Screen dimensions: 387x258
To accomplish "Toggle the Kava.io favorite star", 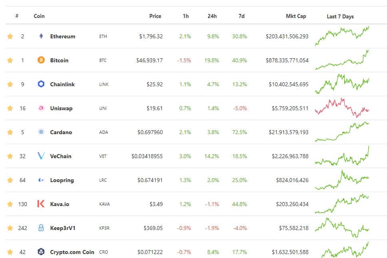I will (x=10, y=204).
